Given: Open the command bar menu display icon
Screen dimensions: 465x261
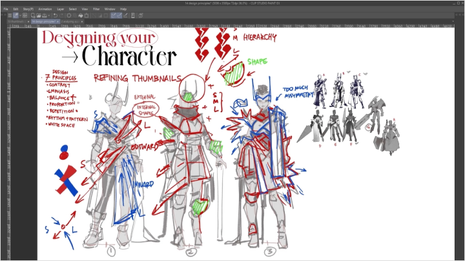Looking at the screenshot, I should [10, 15].
